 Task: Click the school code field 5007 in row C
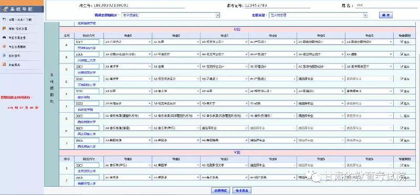point(87,67)
